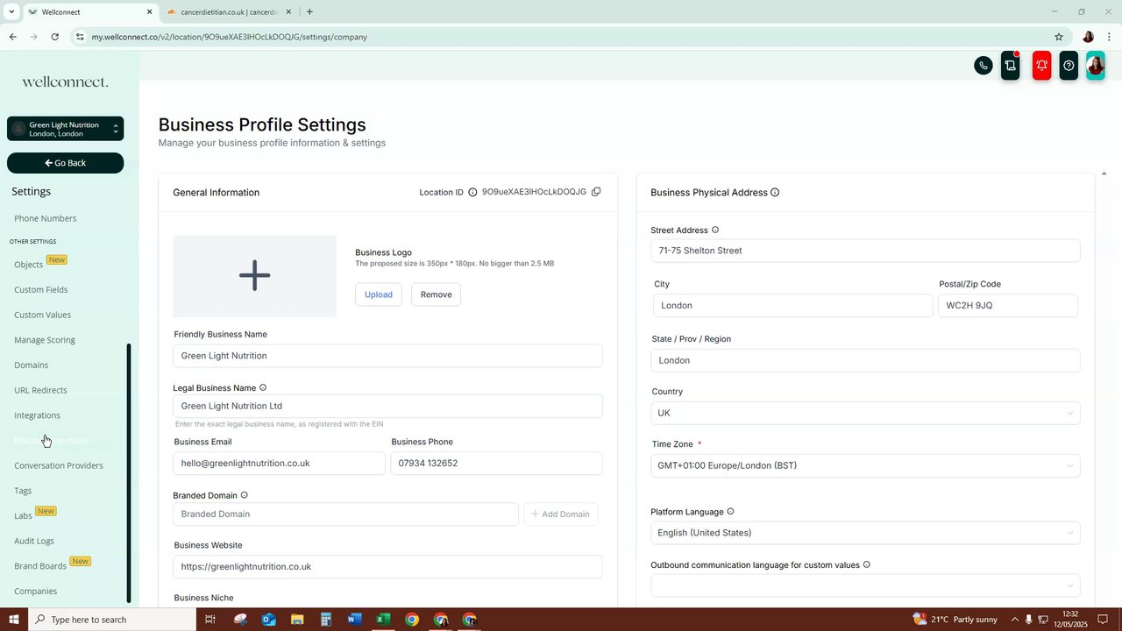Click the Add Domain button
1122x631 pixels.
tap(561, 514)
